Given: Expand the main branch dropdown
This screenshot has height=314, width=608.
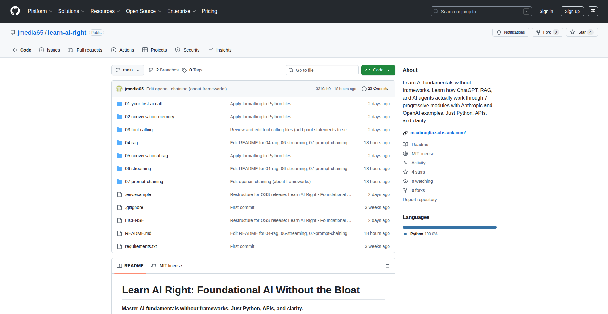Looking at the screenshot, I should (x=128, y=70).
